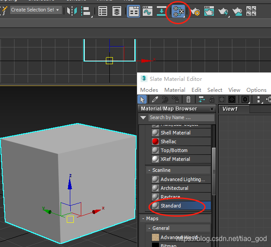Open the render gallery grid icon
271x247 pixels.
click(251, 11)
